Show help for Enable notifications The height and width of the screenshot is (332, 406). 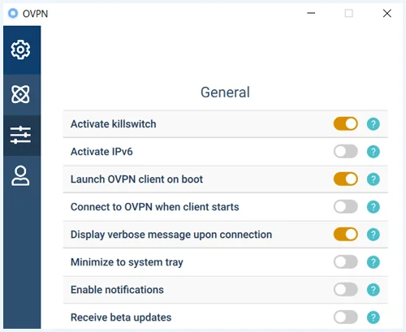(x=374, y=290)
